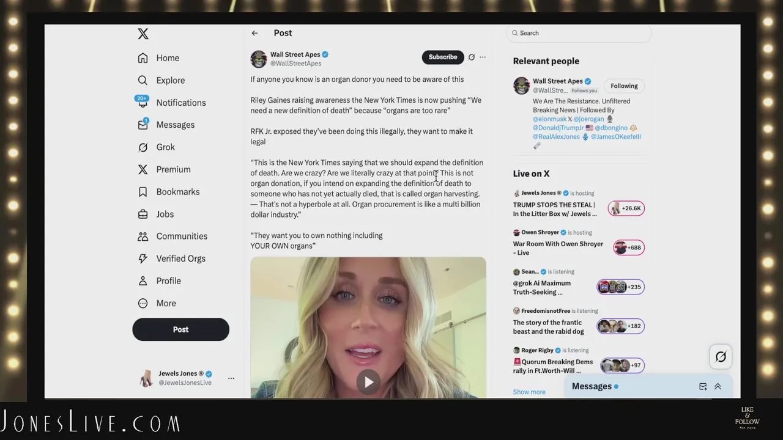Click the Show more link

529,392
